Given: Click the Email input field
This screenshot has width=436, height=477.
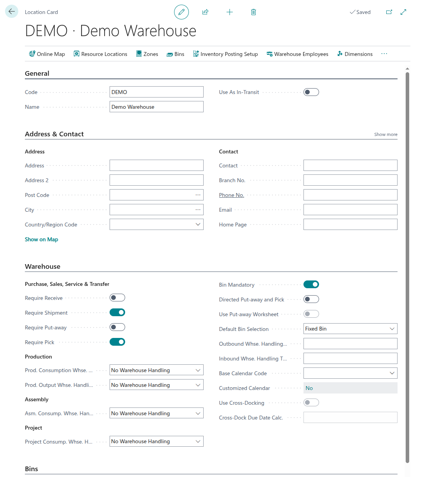Looking at the screenshot, I should [x=350, y=210].
